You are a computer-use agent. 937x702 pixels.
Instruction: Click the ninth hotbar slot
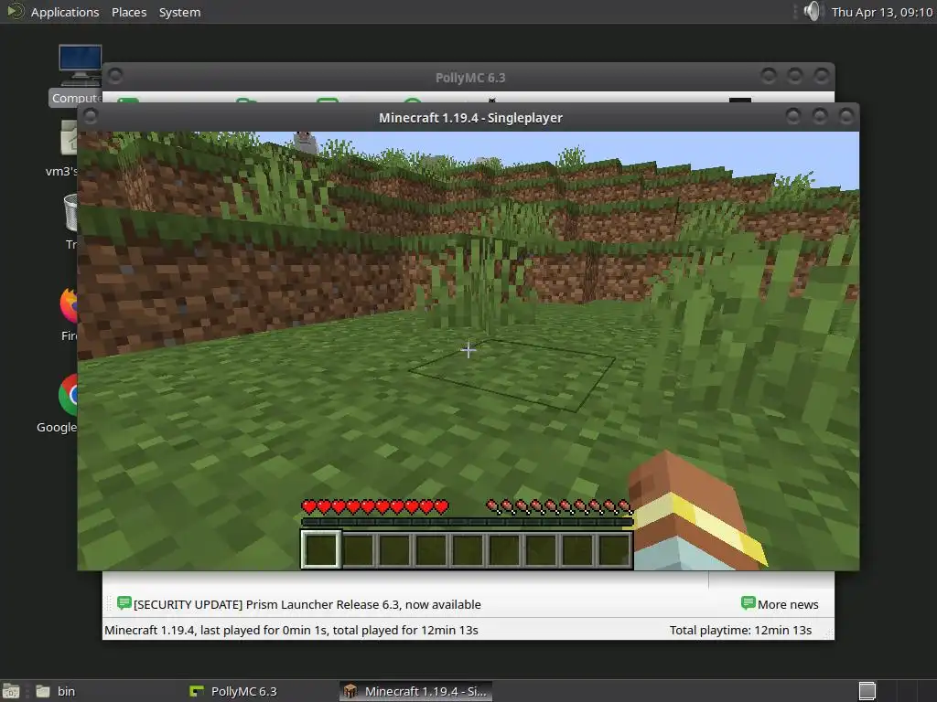(614, 549)
